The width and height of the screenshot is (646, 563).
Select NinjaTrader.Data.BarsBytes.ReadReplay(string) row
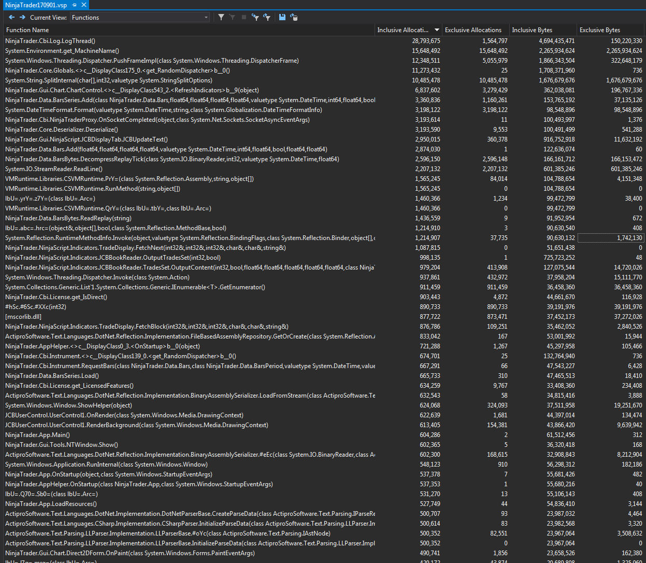pyautogui.click(x=323, y=218)
